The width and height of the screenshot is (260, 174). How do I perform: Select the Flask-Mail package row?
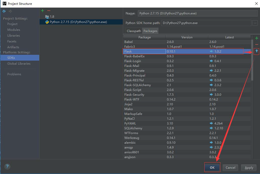(187, 66)
